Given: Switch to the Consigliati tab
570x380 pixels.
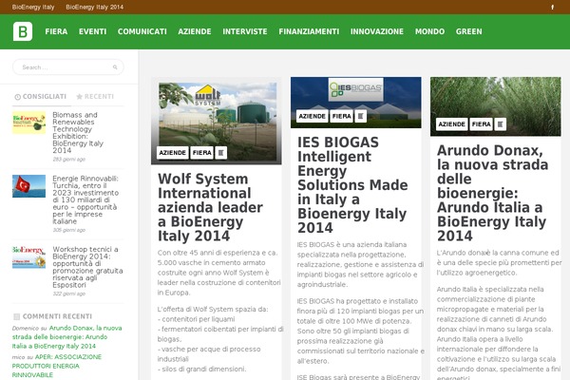Looking at the screenshot, I should coord(40,97).
